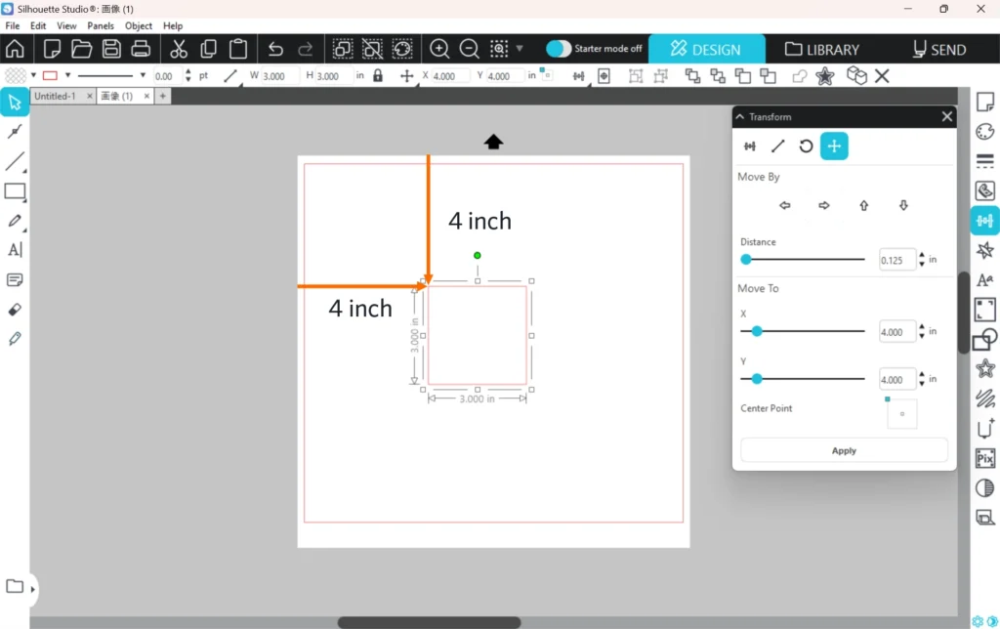The height and width of the screenshot is (629, 1000).
Task: Toggle the aspect ratio lock icon
Action: (x=378, y=75)
